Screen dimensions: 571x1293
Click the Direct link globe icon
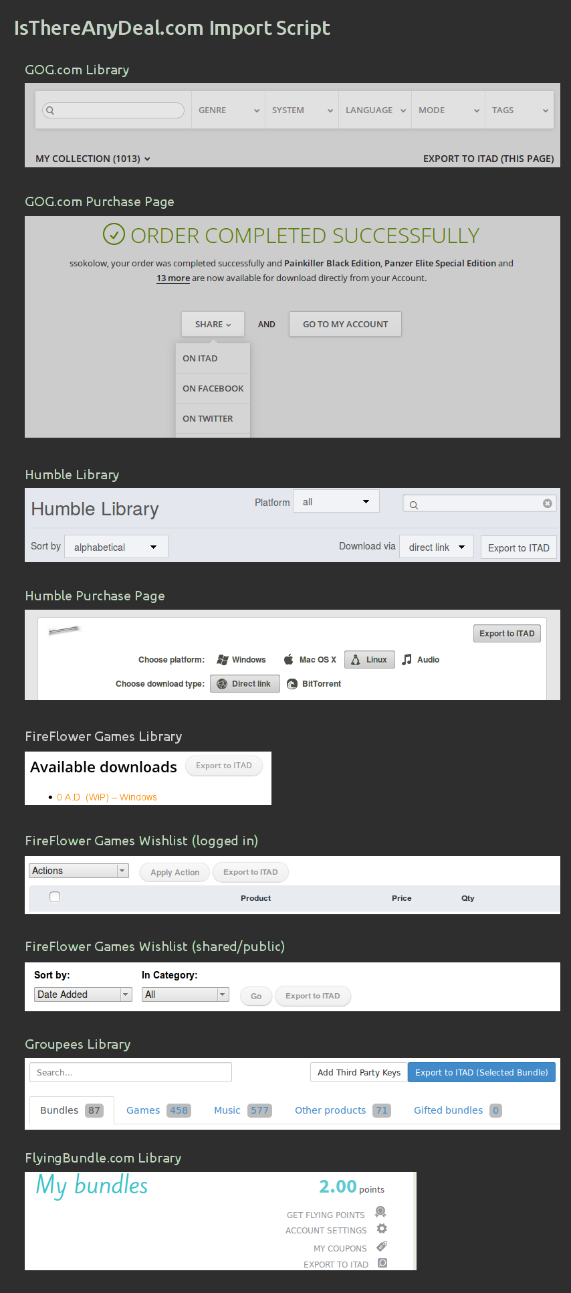tap(222, 684)
